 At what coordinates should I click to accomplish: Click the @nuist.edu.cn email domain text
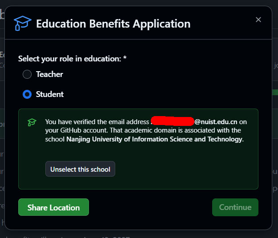pos(216,122)
